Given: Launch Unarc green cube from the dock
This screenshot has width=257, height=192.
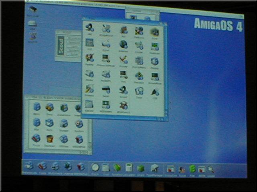Looking at the screenshot, I should click(x=141, y=168).
